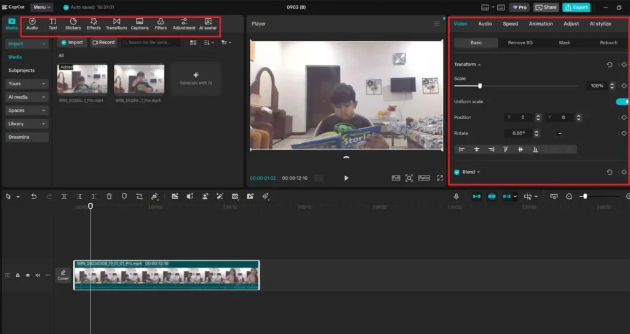630x334 pixels.
Task: Click the Share button
Action: point(546,7)
